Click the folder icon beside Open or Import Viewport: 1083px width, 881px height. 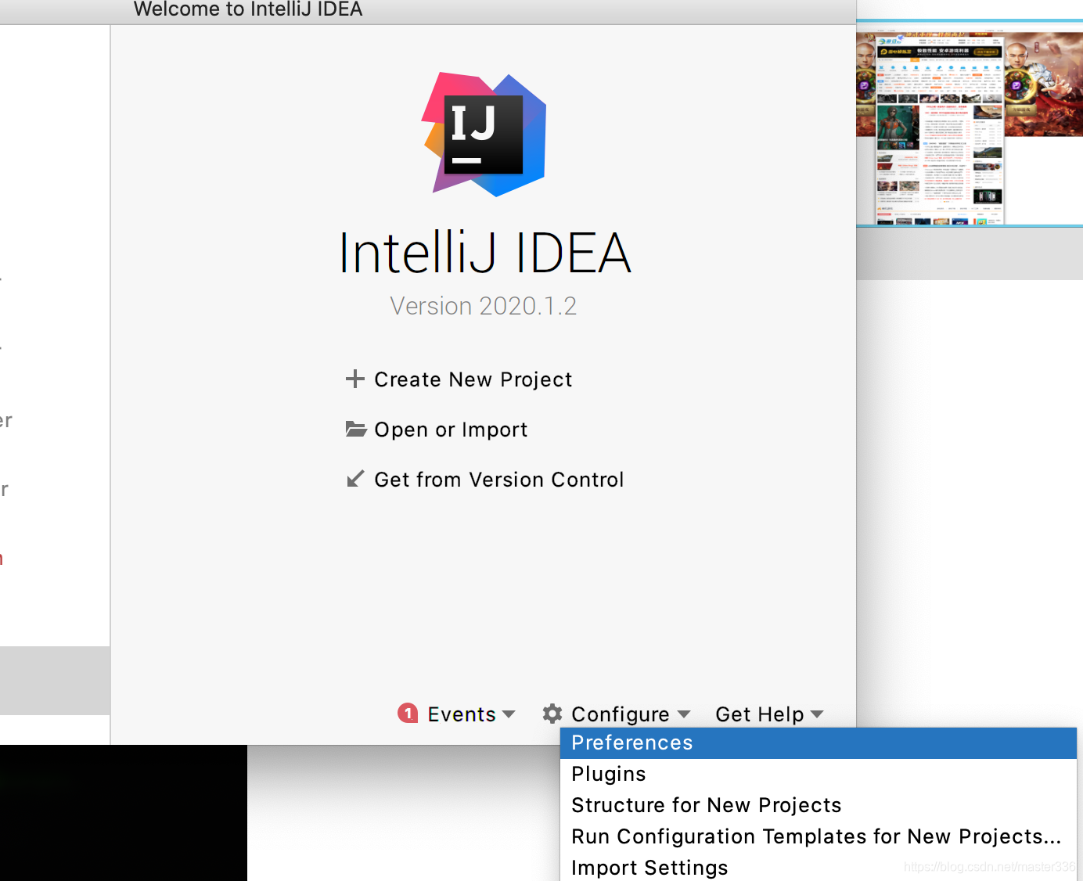[x=356, y=429]
